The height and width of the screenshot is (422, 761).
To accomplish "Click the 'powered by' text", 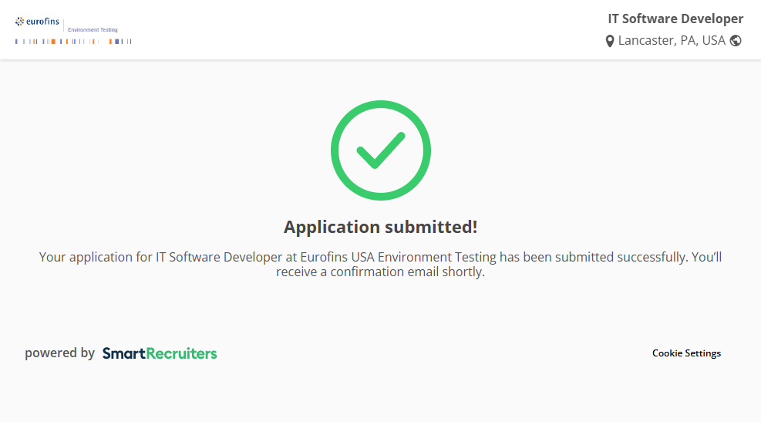I will coord(59,353).
